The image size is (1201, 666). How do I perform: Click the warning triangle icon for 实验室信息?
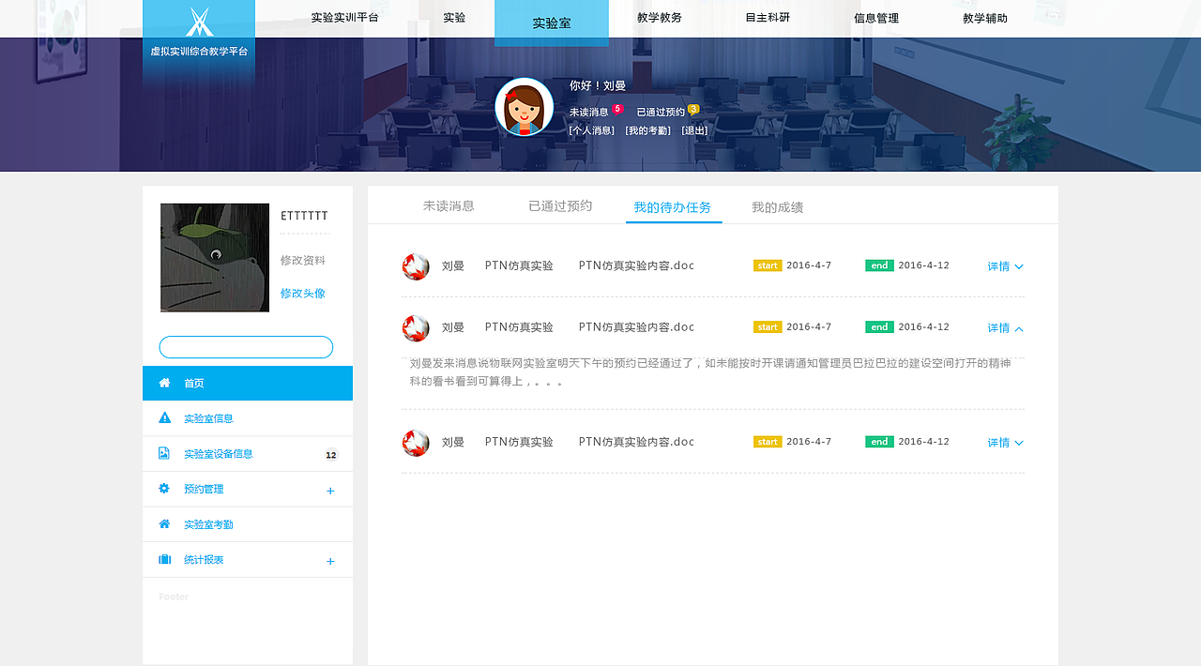[x=164, y=418]
